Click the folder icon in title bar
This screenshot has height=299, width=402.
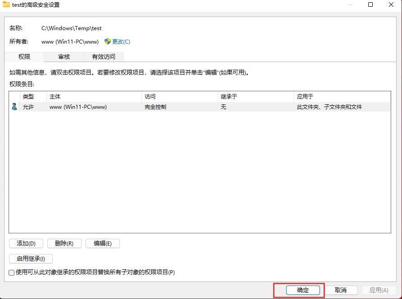[x=7, y=5]
